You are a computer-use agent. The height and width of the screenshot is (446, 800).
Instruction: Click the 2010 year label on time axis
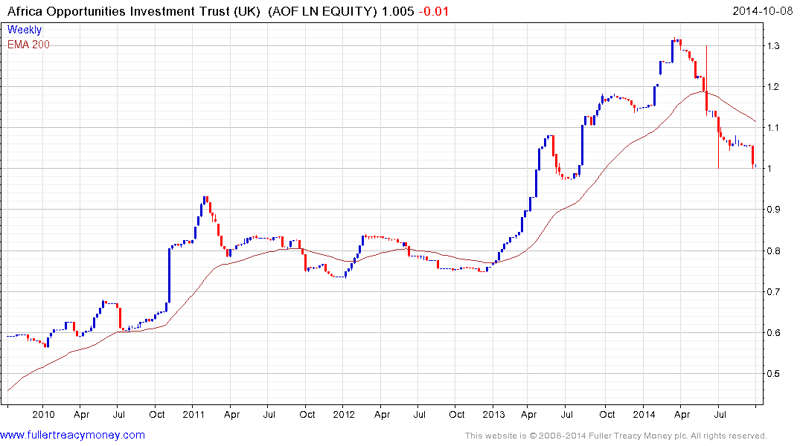pos(43,414)
